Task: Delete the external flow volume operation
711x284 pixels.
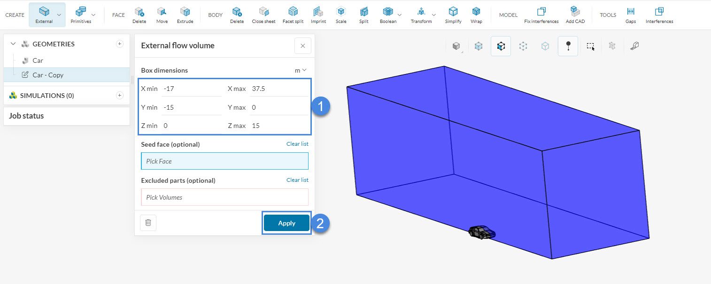Action: [x=148, y=223]
